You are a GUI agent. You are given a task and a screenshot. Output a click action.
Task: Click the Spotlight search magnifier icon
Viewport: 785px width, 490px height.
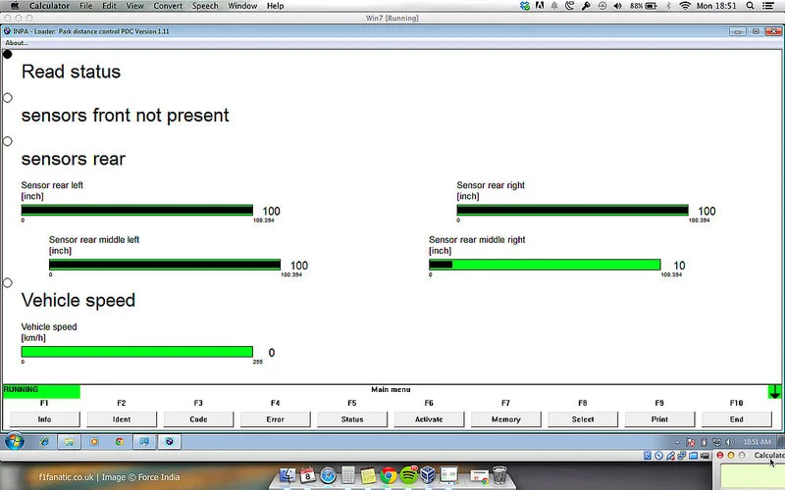coord(750,6)
